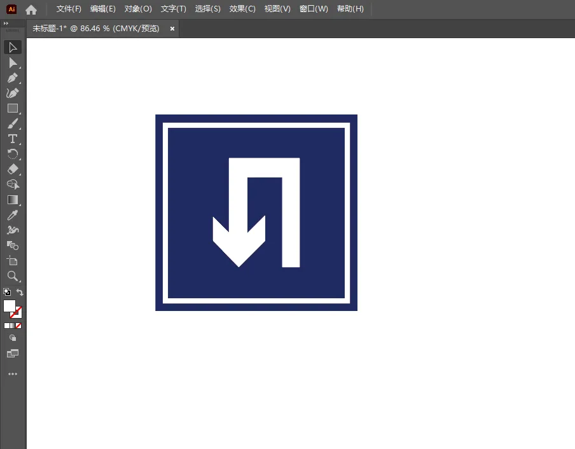Choose the Eraser tool
The height and width of the screenshot is (449, 575).
13,169
